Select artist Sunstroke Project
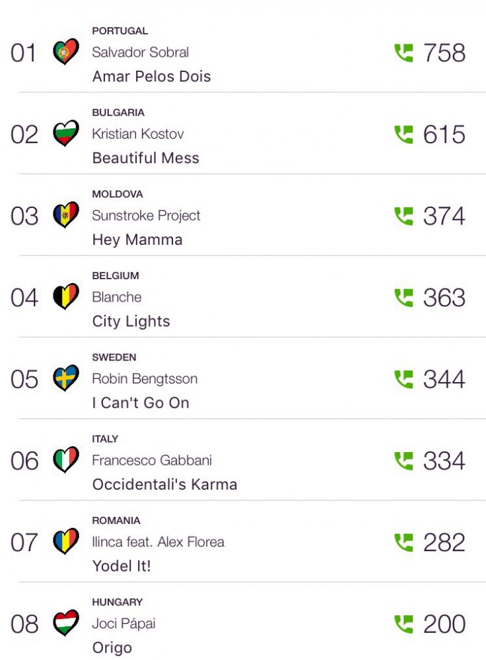 coord(146,216)
